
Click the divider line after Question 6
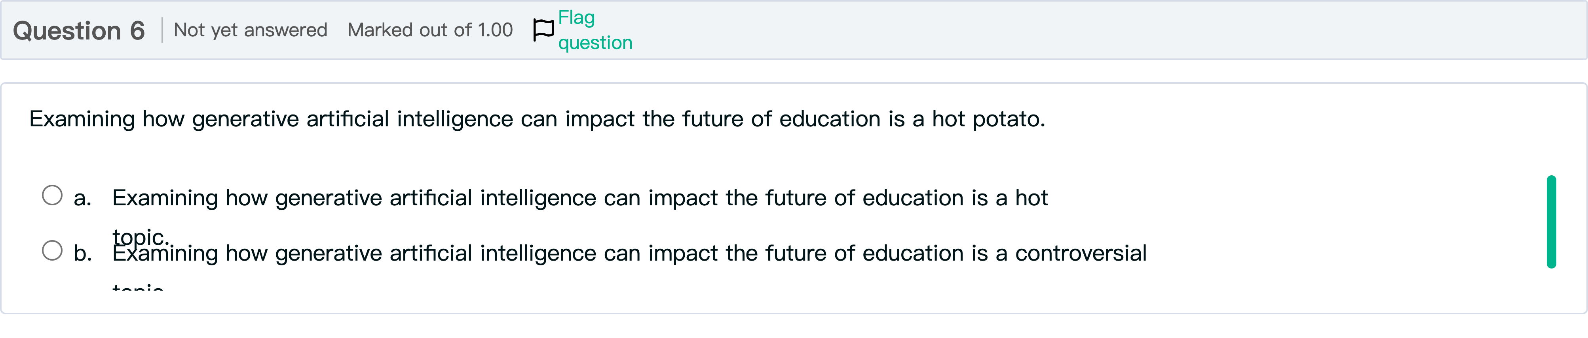162,30
